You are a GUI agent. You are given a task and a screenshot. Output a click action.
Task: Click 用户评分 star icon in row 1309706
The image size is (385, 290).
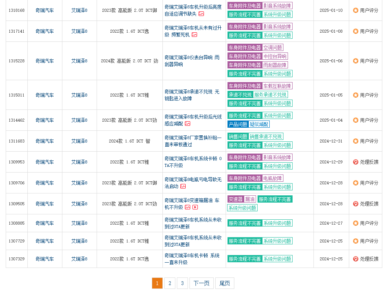pyautogui.click(x=356, y=183)
